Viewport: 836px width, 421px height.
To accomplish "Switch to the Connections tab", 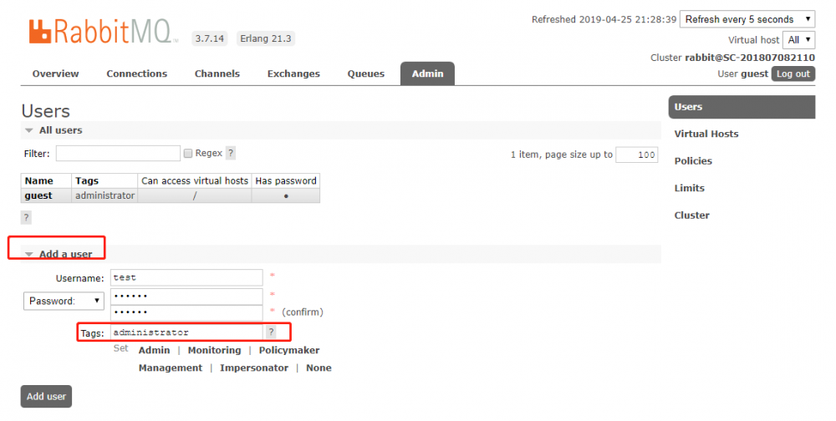I will coord(136,74).
